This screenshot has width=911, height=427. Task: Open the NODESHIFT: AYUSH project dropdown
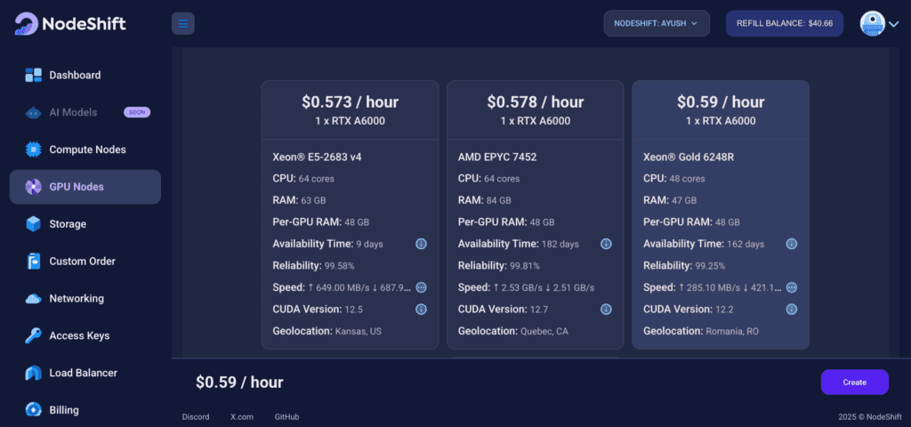(x=657, y=23)
